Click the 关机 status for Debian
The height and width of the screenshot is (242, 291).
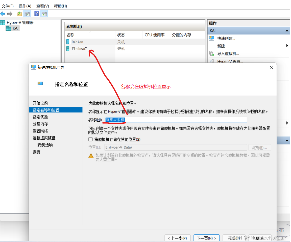coord(121,42)
